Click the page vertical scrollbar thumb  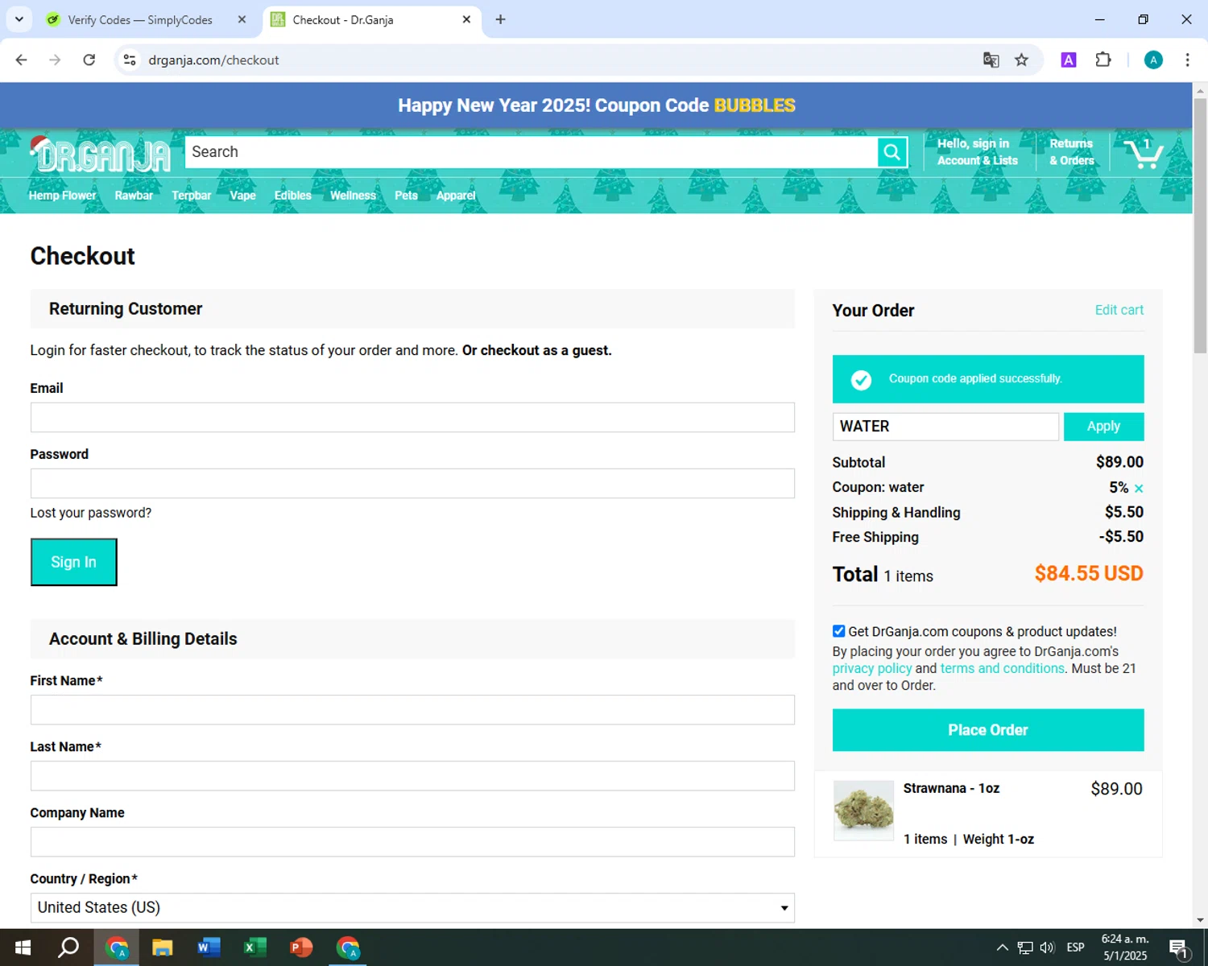point(1200,225)
